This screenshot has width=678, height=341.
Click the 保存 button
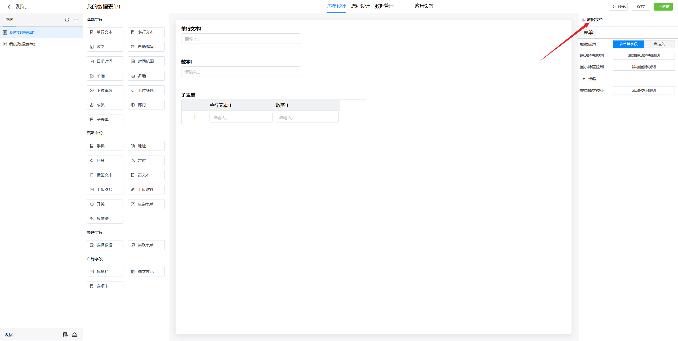coord(641,7)
